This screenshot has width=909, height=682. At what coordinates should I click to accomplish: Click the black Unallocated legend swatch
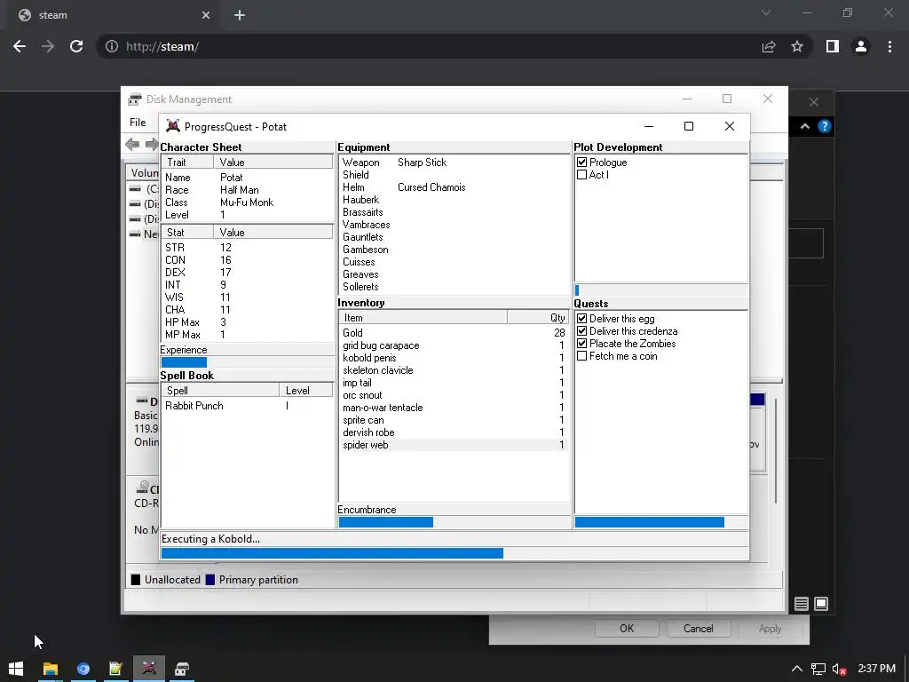(x=136, y=580)
